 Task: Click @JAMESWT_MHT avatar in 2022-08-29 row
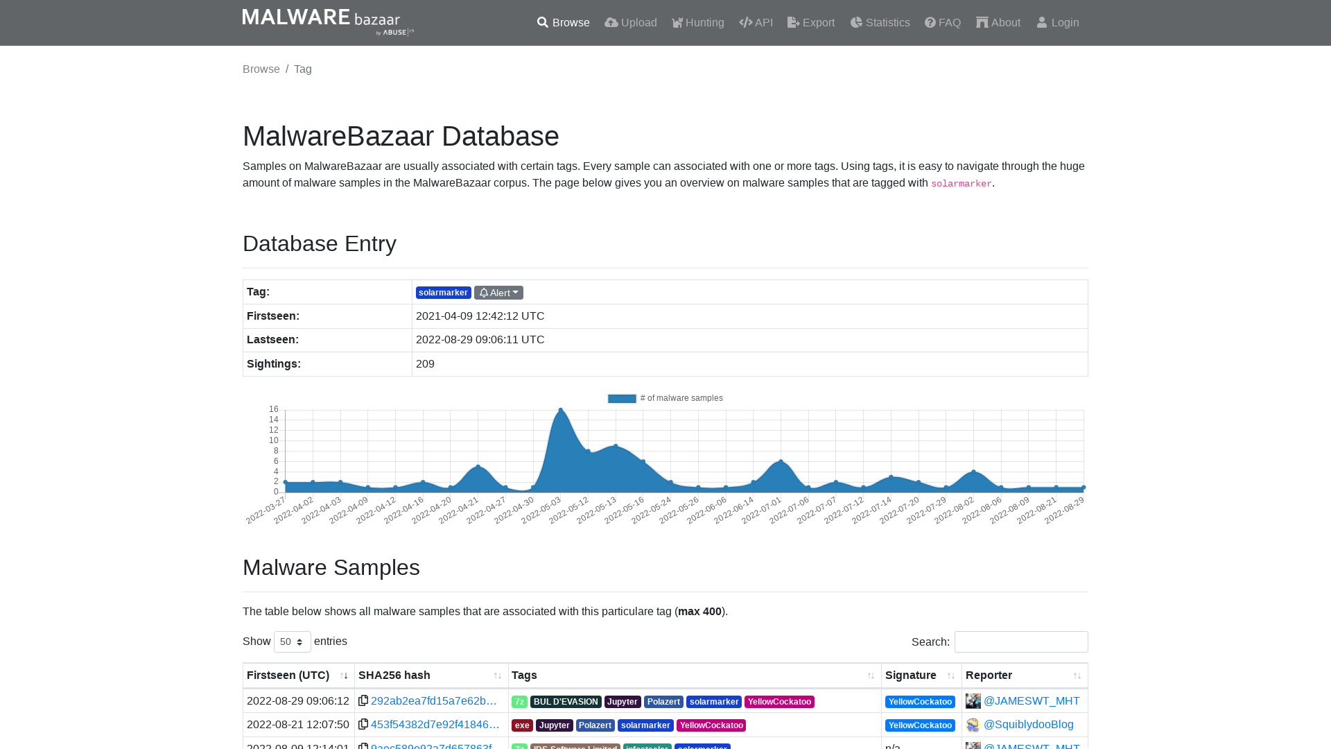(973, 701)
